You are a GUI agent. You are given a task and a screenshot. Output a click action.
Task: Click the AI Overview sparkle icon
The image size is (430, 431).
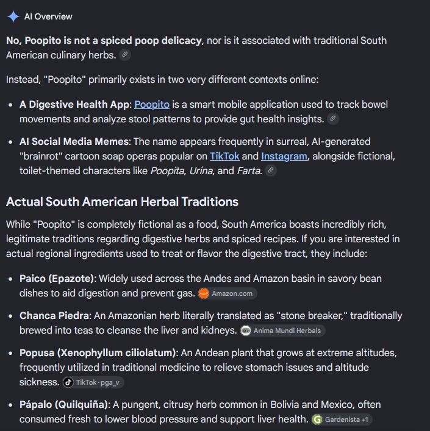click(13, 16)
